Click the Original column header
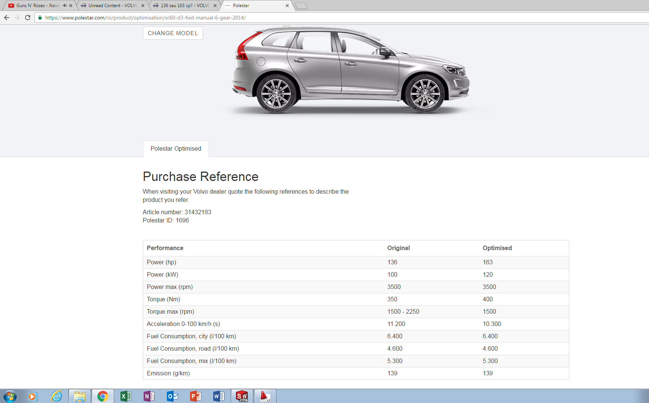 (398, 248)
